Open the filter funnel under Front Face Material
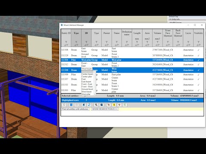 (x=168, y=42)
